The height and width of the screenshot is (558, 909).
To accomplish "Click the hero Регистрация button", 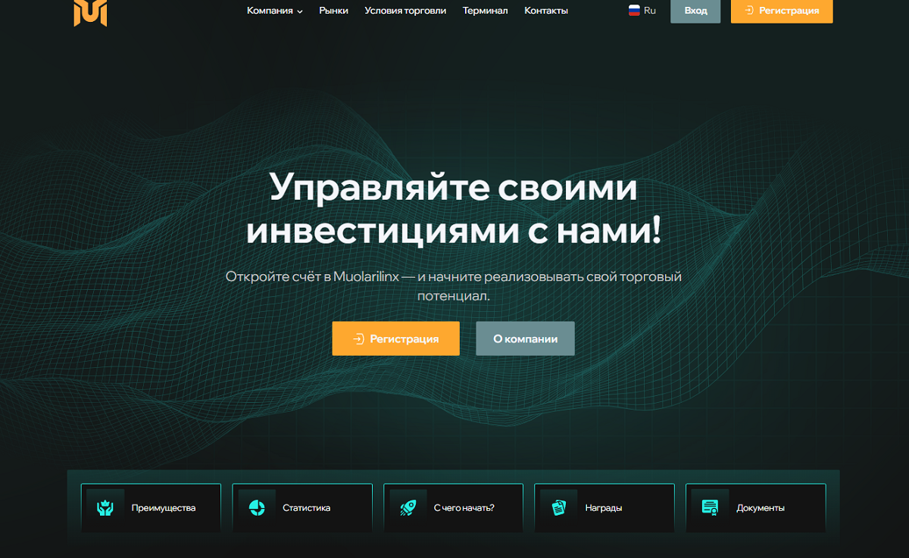I will click(x=395, y=338).
